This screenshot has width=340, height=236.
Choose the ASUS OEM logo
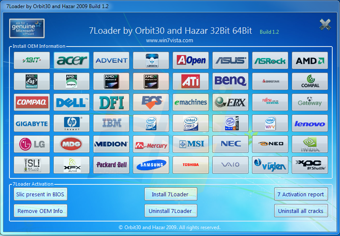pyautogui.click(x=230, y=60)
